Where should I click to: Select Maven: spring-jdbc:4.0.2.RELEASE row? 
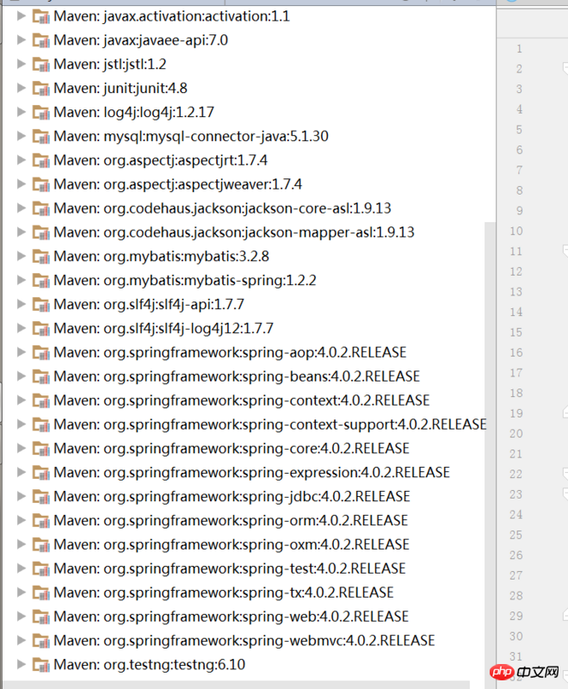point(232,497)
